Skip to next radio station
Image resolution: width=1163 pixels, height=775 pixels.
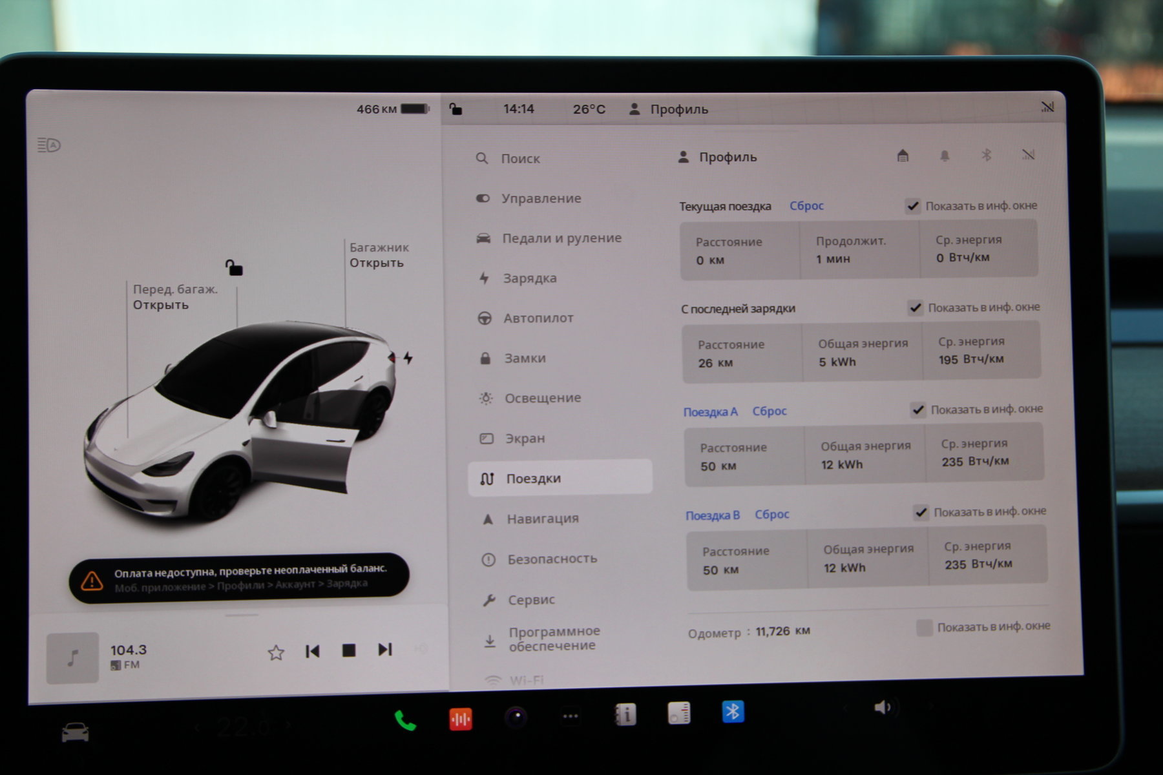coord(385,649)
